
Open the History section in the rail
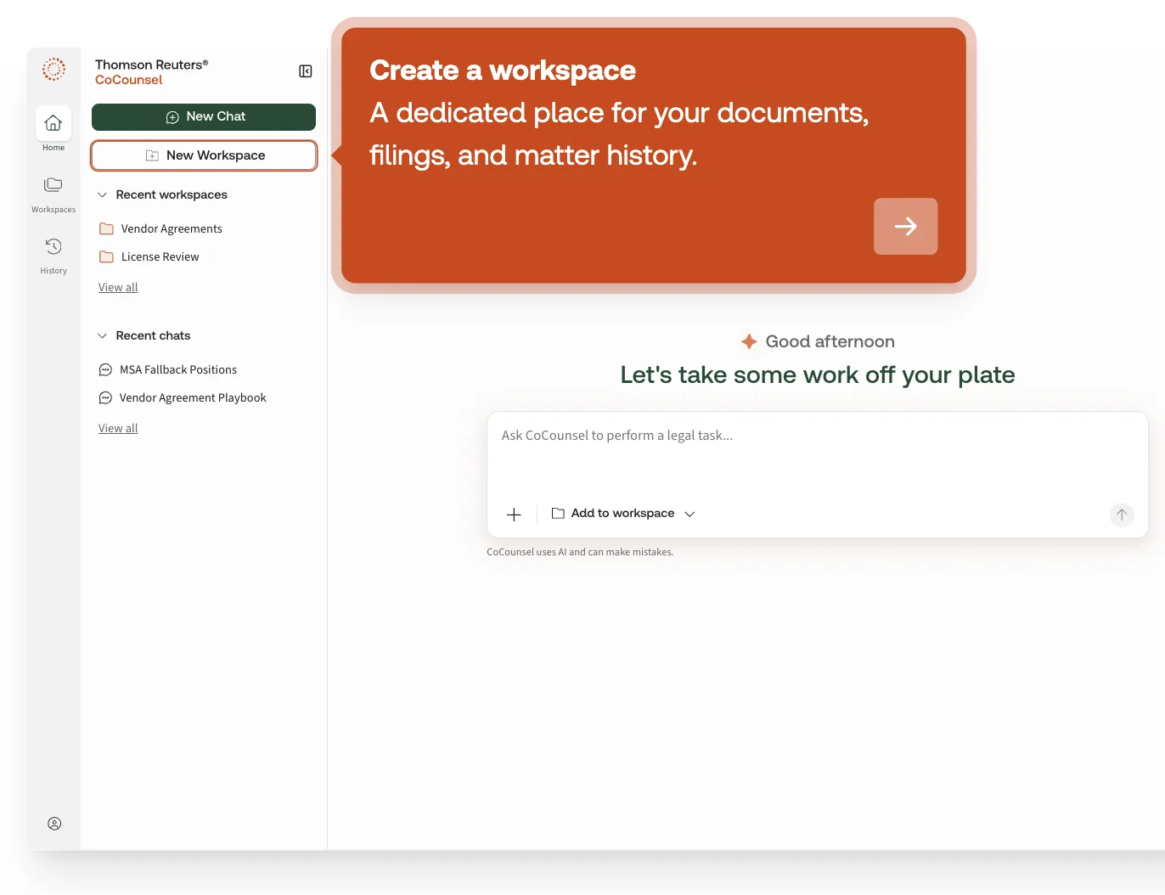[x=53, y=255]
